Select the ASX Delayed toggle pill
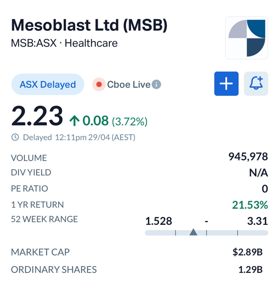 48,85
